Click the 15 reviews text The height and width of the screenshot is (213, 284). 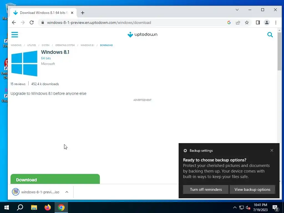point(18,84)
